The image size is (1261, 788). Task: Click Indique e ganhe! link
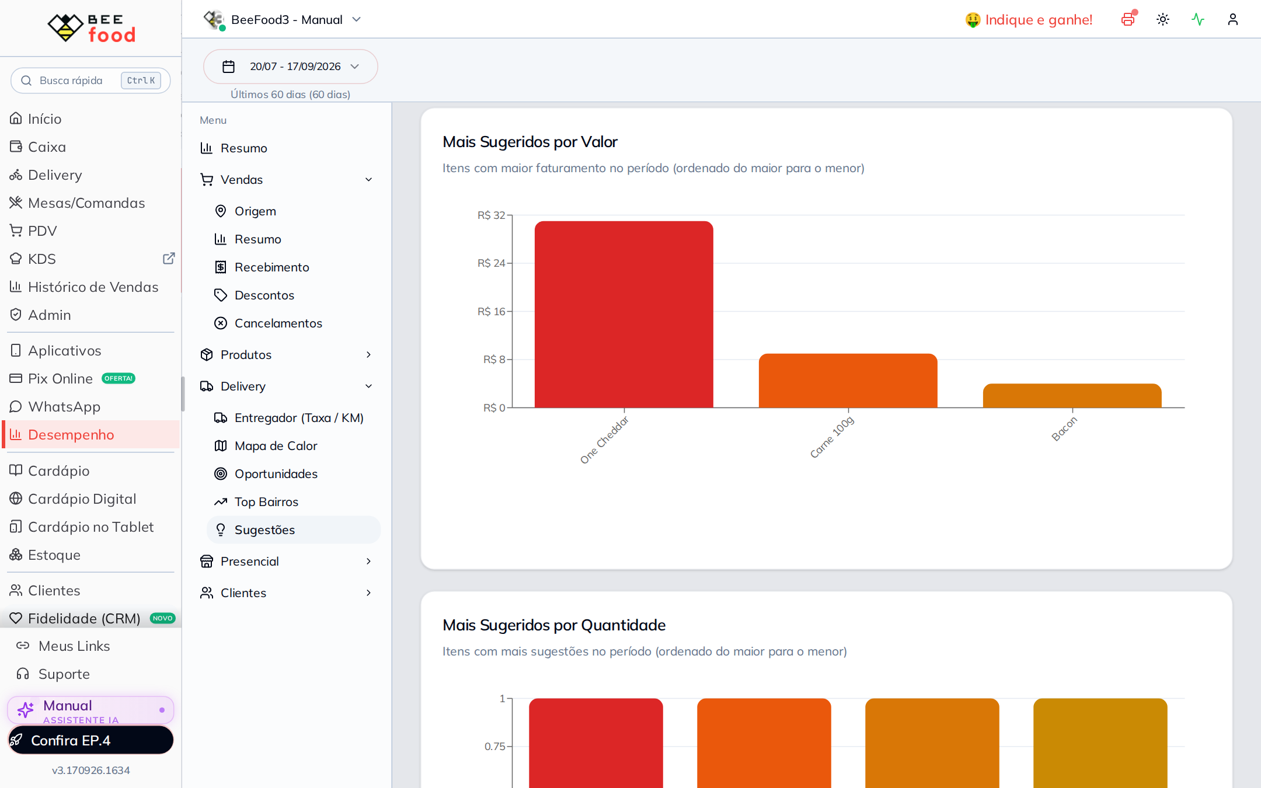pyautogui.click(x=1029, y=20)
